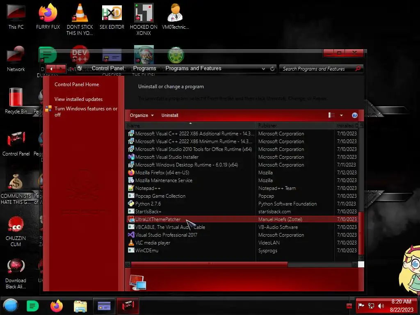Select Notepad++ in the program list

242,188
